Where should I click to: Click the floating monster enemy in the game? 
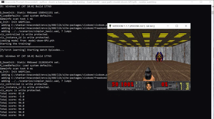click(x=159, y=57)
